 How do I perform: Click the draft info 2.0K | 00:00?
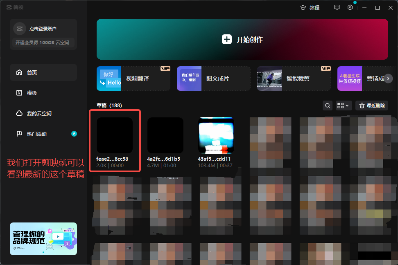(x=110, y=165)
